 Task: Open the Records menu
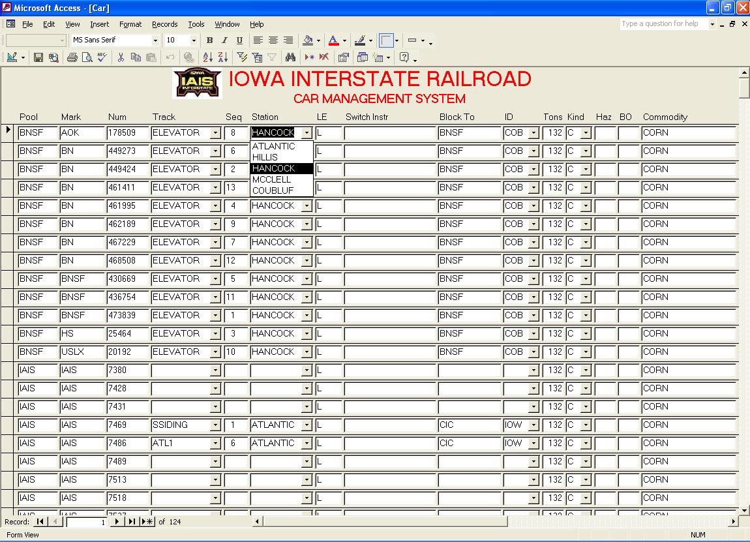coord(164,24)
